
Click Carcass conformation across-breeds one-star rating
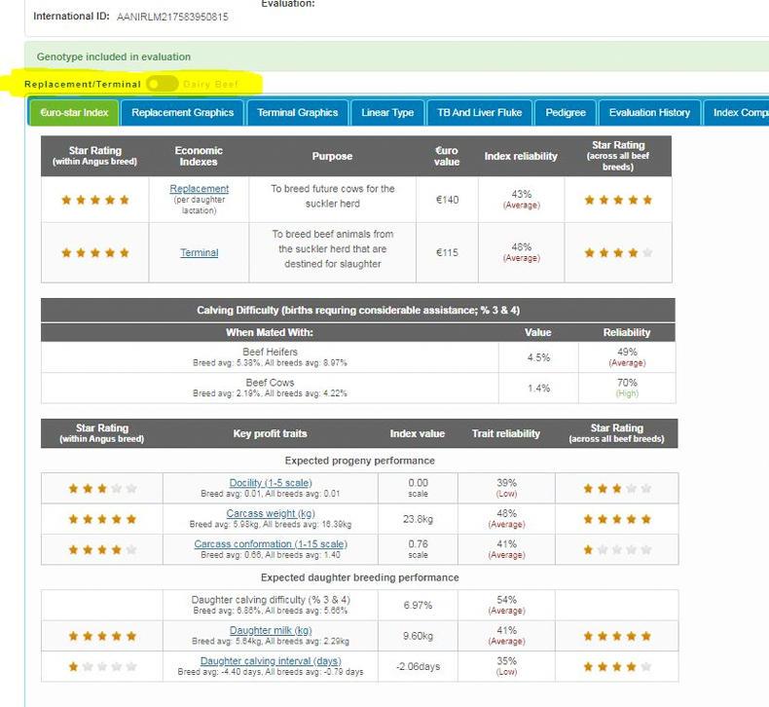pyautogui.click(x=617, y=549)
